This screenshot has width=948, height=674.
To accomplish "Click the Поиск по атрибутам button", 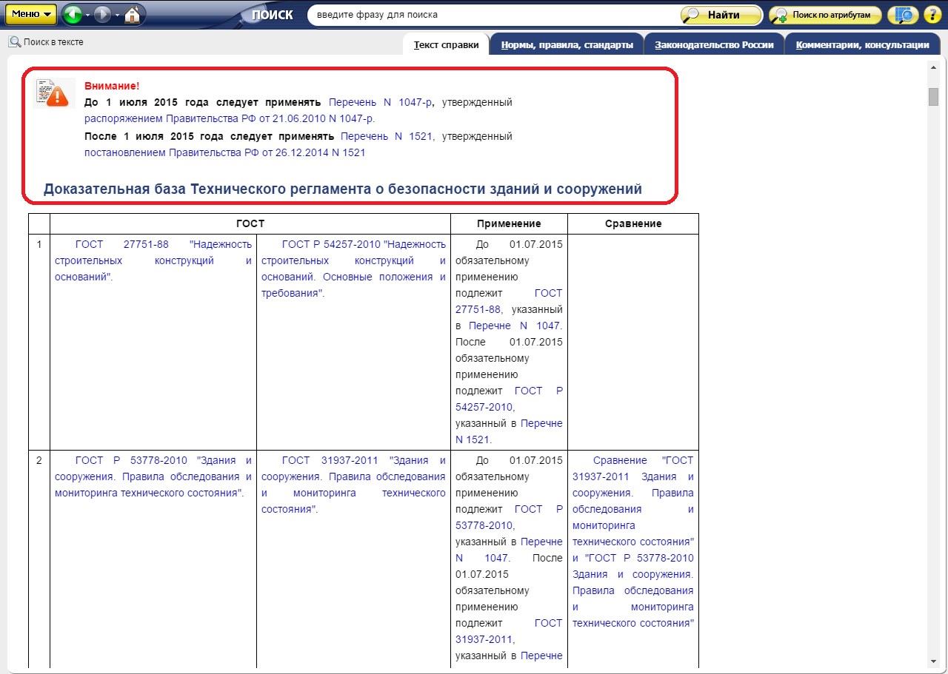I will [825, 15].
